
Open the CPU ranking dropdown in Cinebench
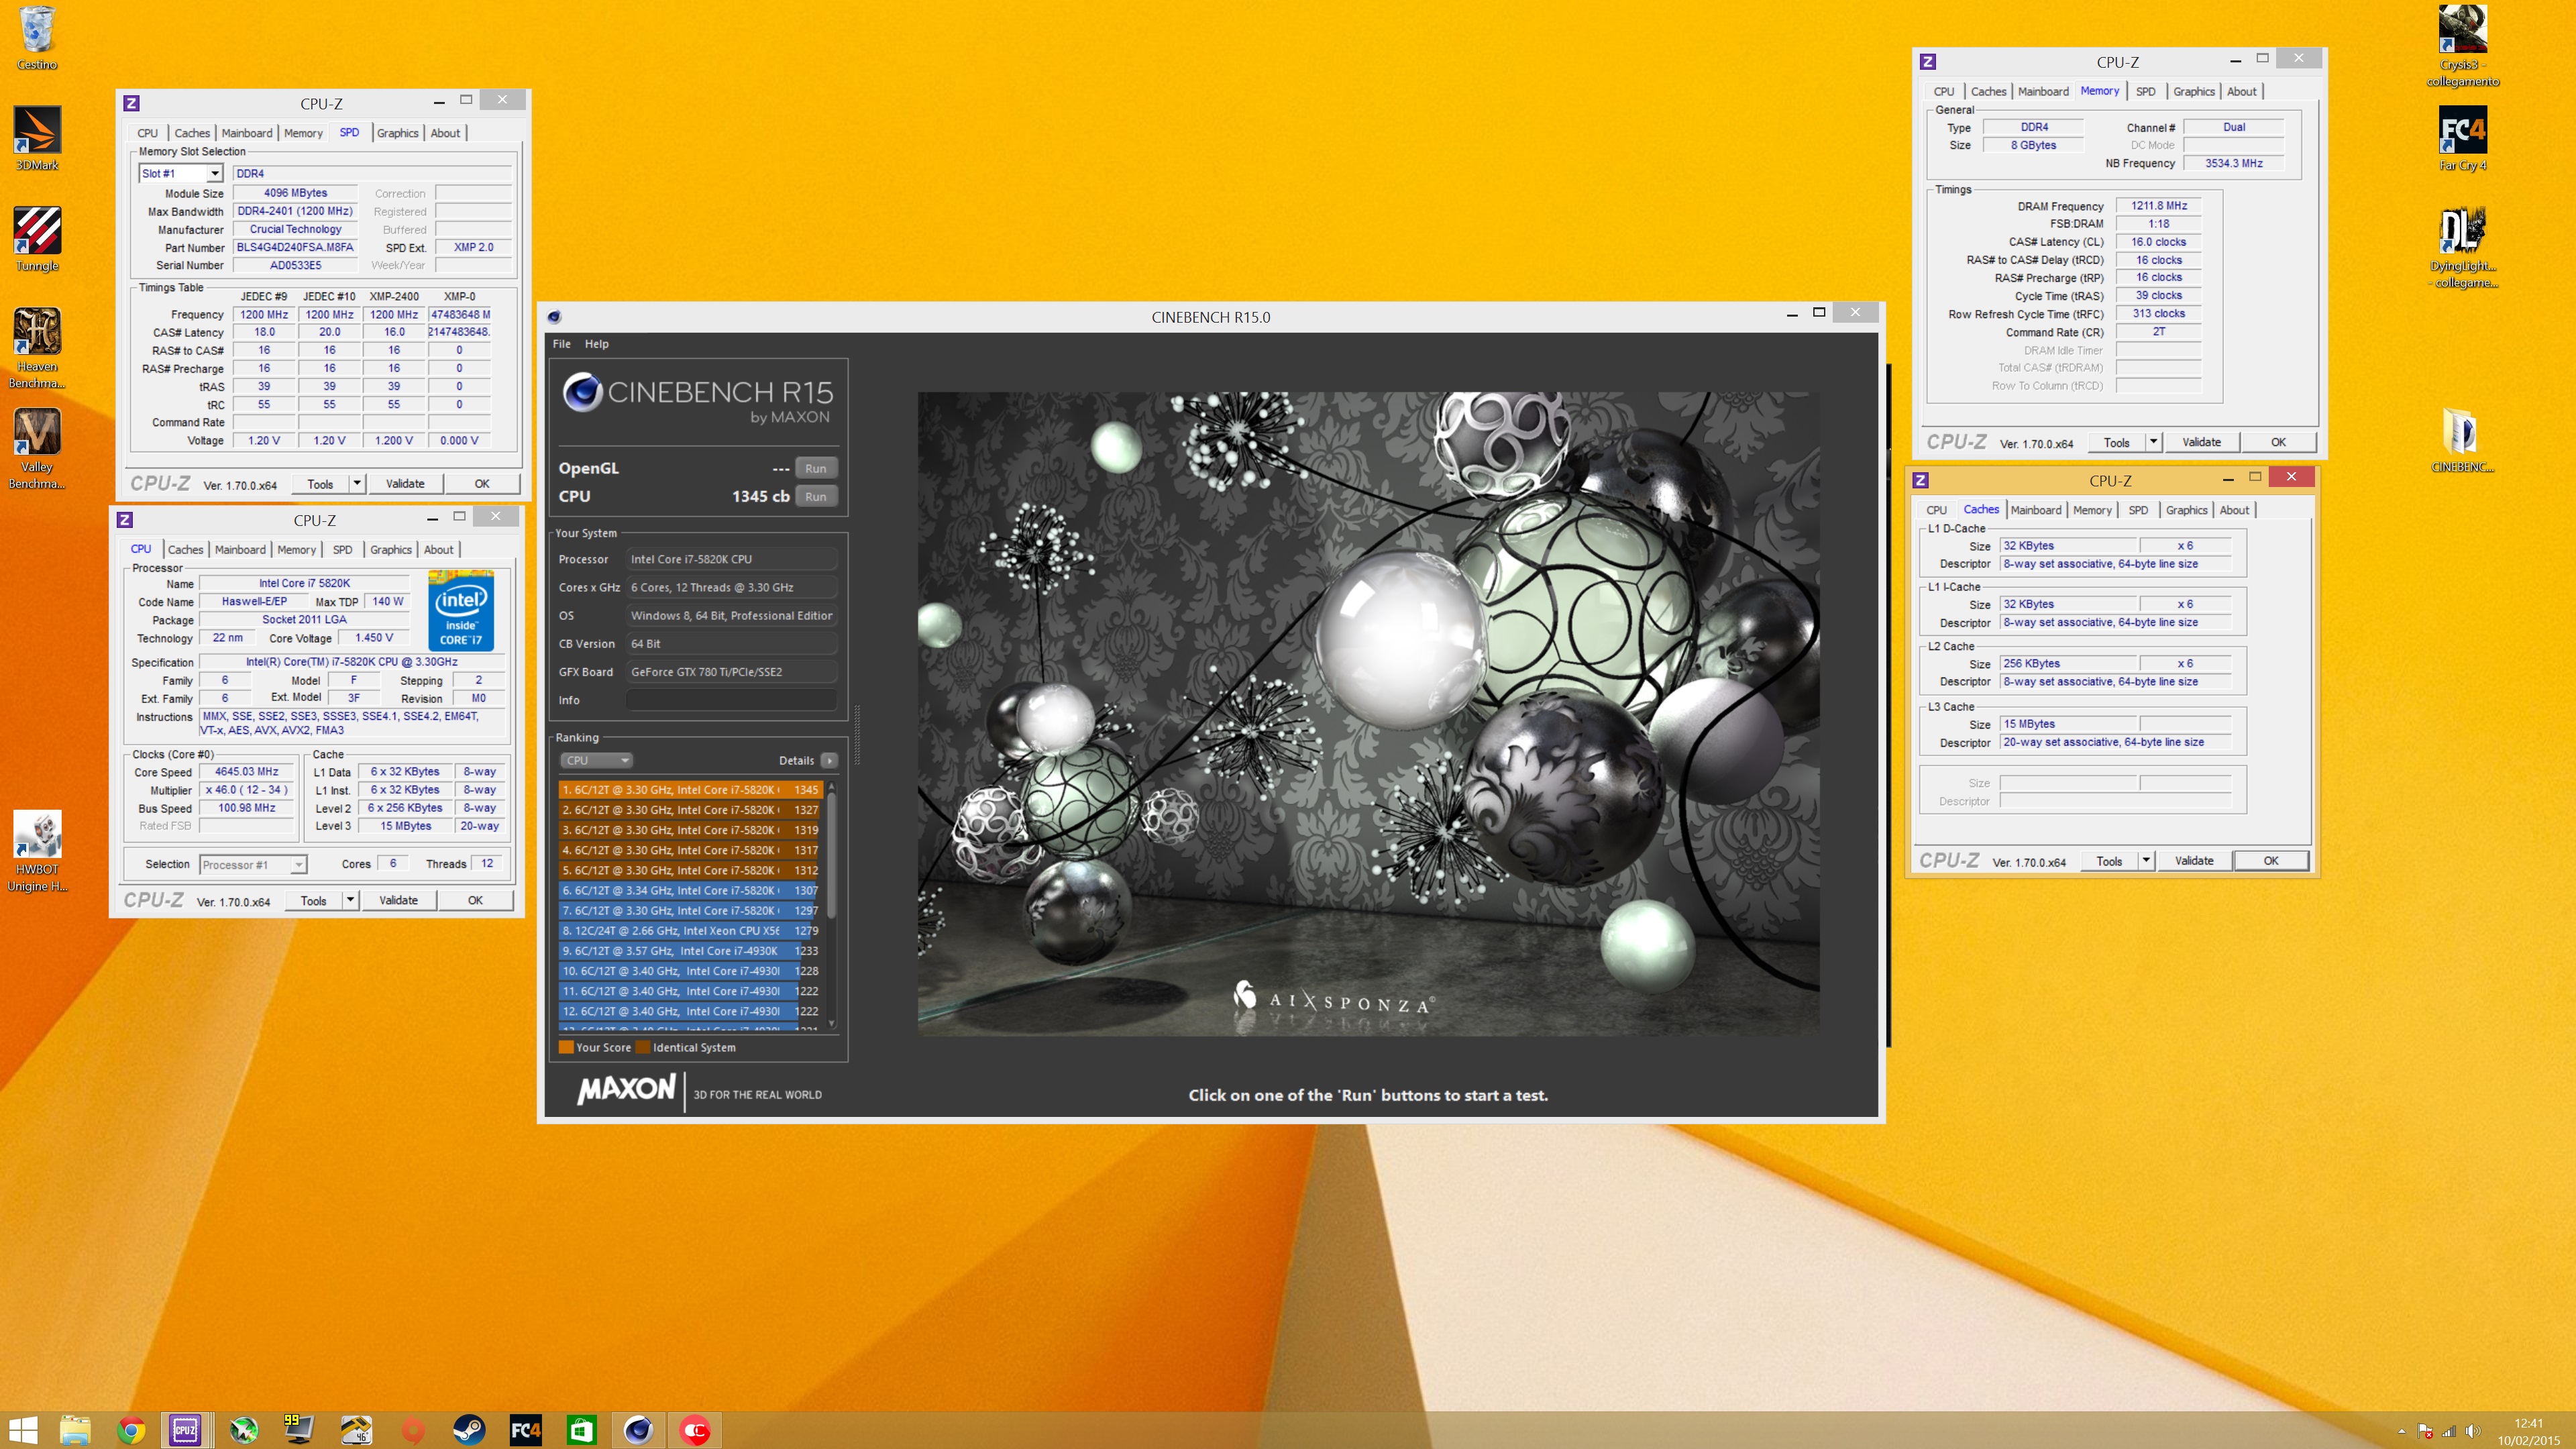point(596,760)
